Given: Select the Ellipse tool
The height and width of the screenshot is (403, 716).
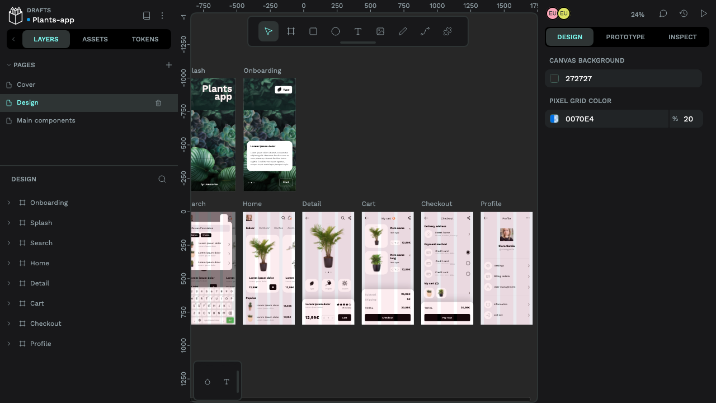Looking at the screenshot, I should pyautogui.click(x=336, y=31).
